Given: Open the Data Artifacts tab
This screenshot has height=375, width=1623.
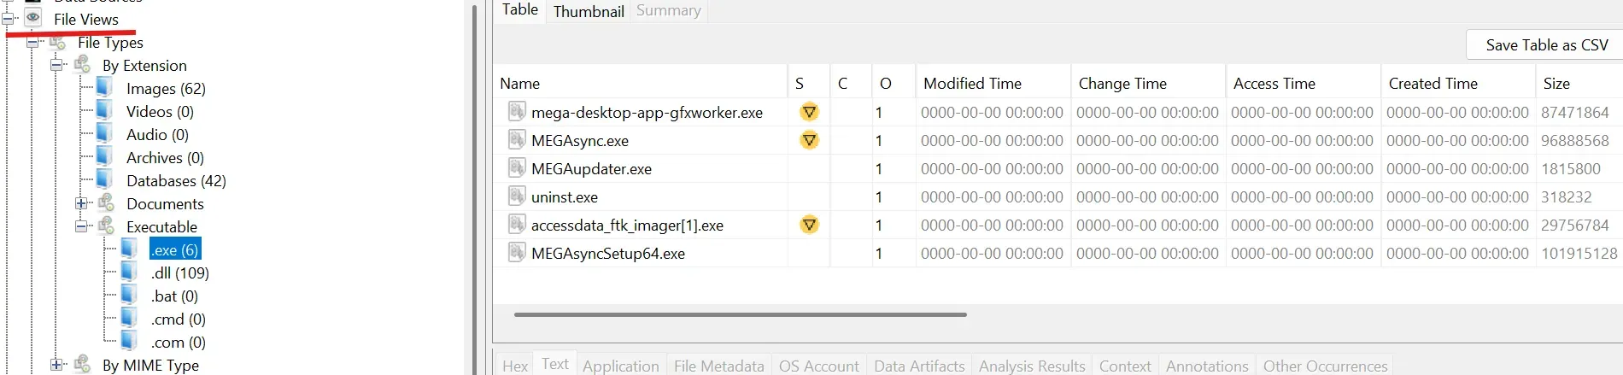Looking at the screenshot, I should coord(919,366).
